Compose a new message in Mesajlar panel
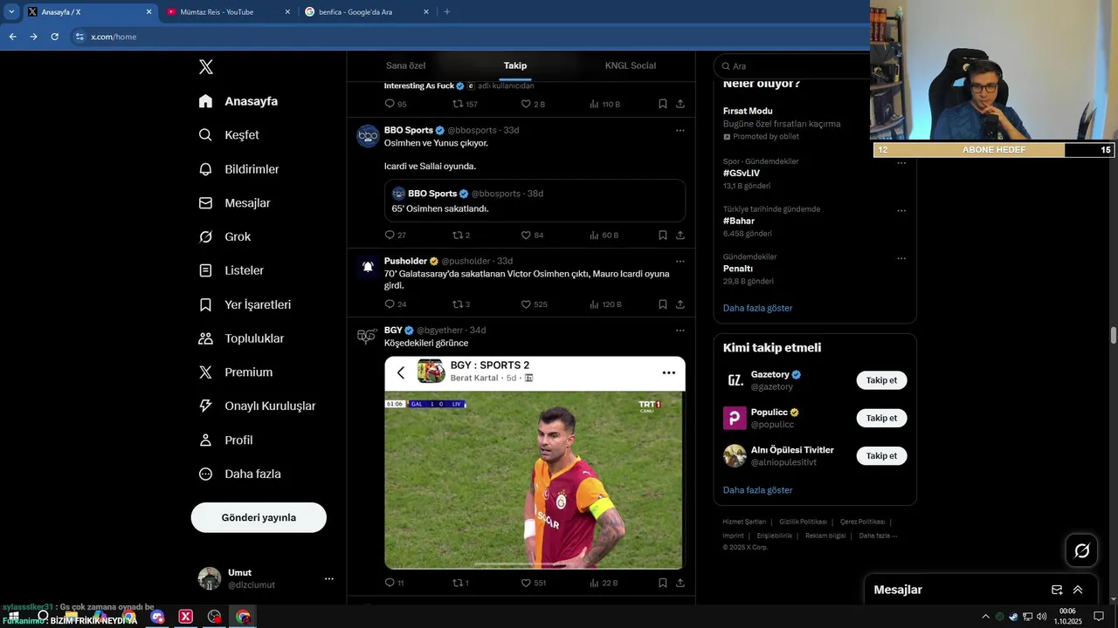 click(x=1057, y=590)
